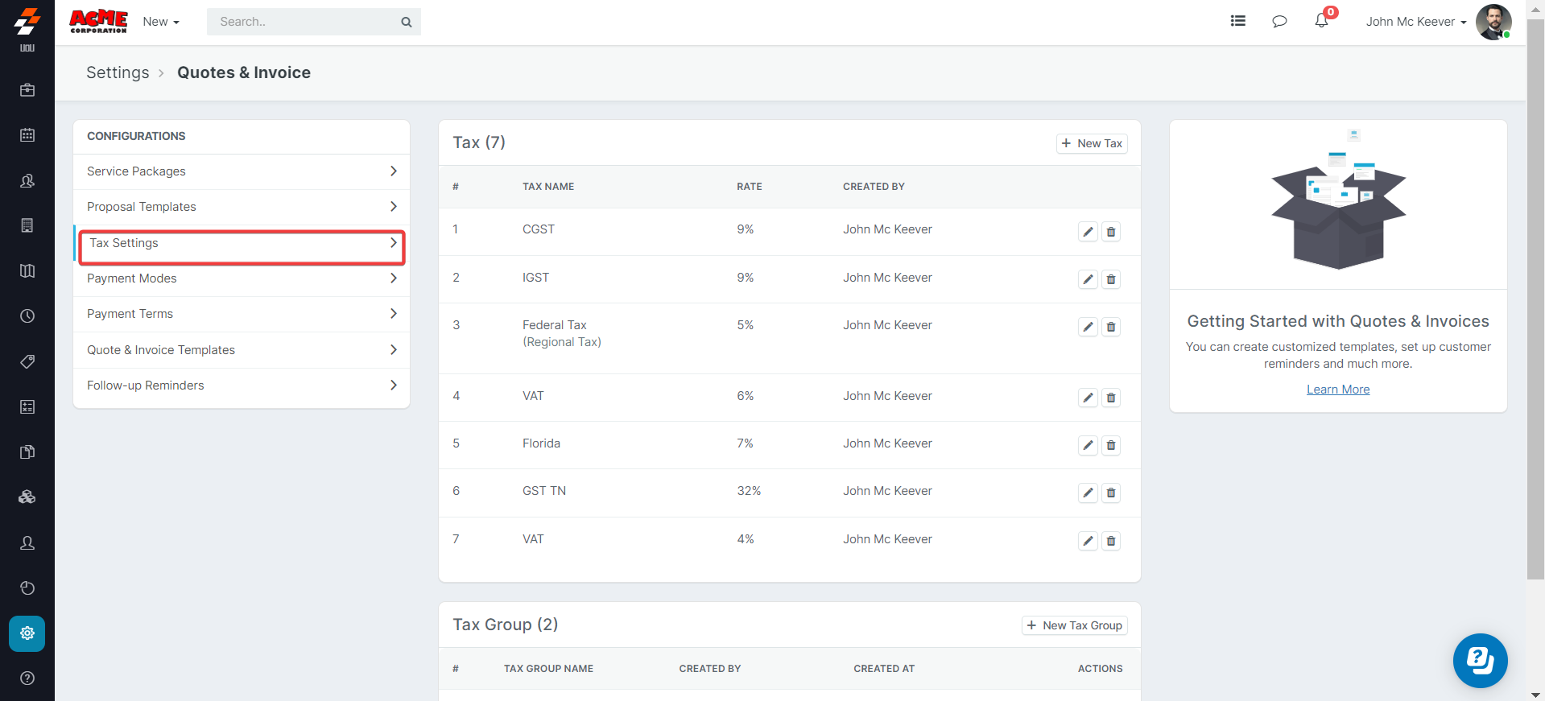The height and width of the screenshot is (701, 1545).
Task: Open the notifications bell
Action: pyautogui.click(x=1321, y=21)
